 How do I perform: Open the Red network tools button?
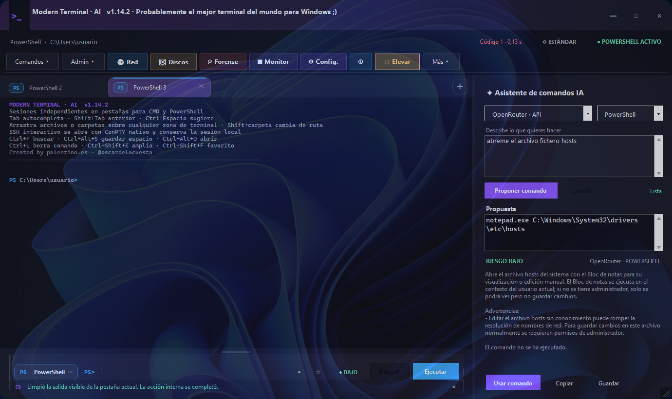click(128, 62)
